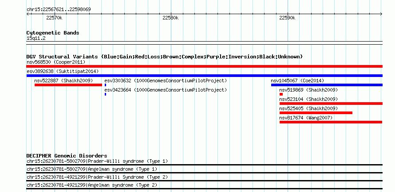Click the right arrowhead of the ruler
Image resolution: width=395 pixels, height=192 pixels.
click(381, 14)
